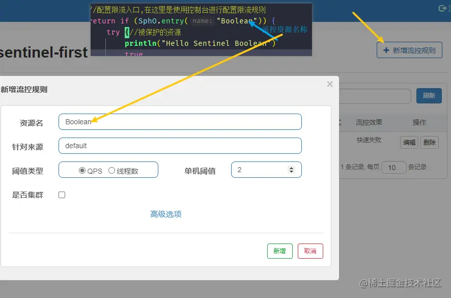The image size is (451, 298).
Task: Click the 编辑 button in the table row
Action: (409, 142)
